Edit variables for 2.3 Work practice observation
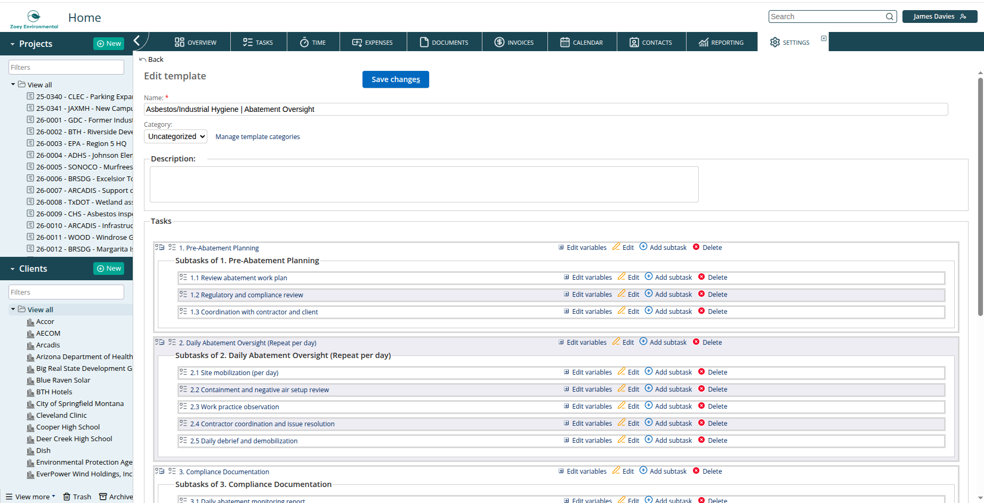This screenshot has height=503, width=984. click(x=587, y=406)
